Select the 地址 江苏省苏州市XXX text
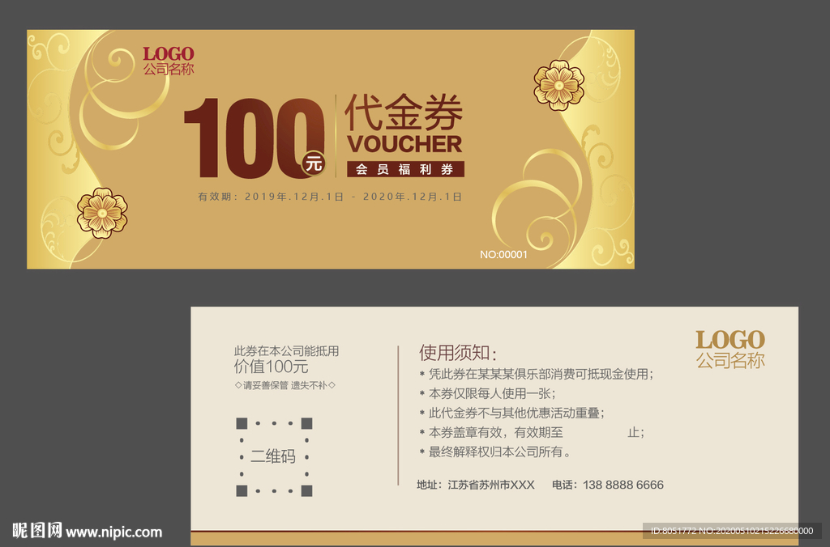 [x=475, y=485]
